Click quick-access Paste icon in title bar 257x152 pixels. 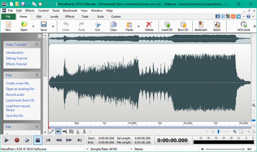point(40,4)
